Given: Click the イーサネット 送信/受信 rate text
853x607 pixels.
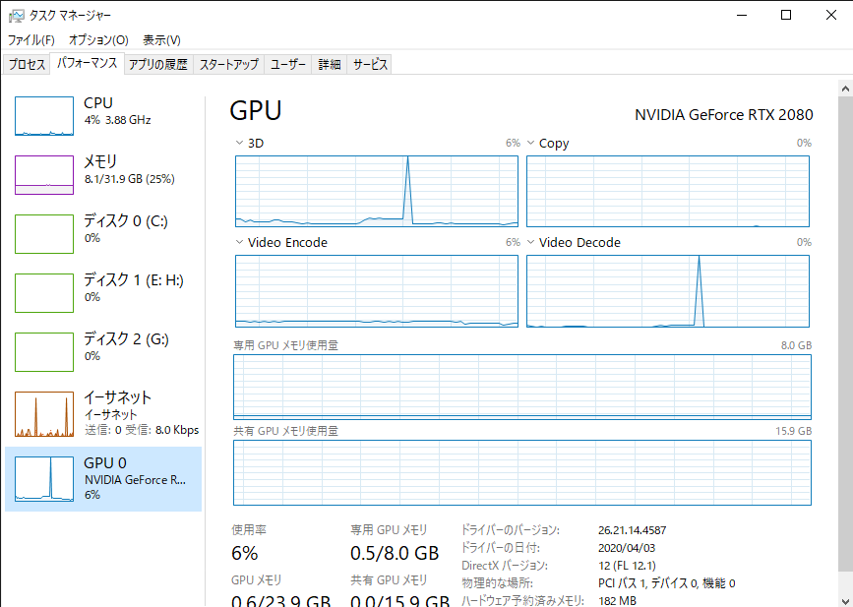Looking at the screenshot, I should (142, 430).
